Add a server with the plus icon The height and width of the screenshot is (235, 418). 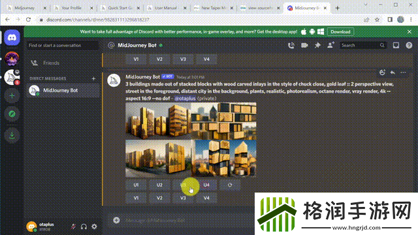(12, 96)
